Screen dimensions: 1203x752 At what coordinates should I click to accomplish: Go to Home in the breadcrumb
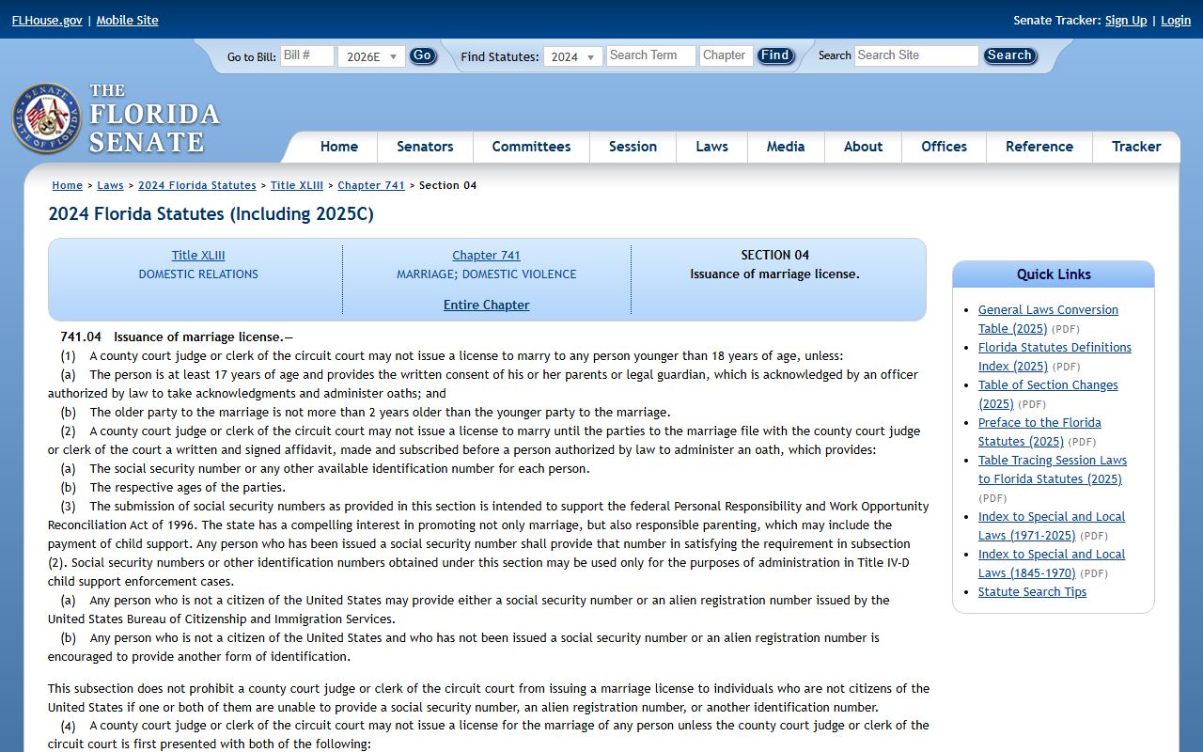(68, 185)
